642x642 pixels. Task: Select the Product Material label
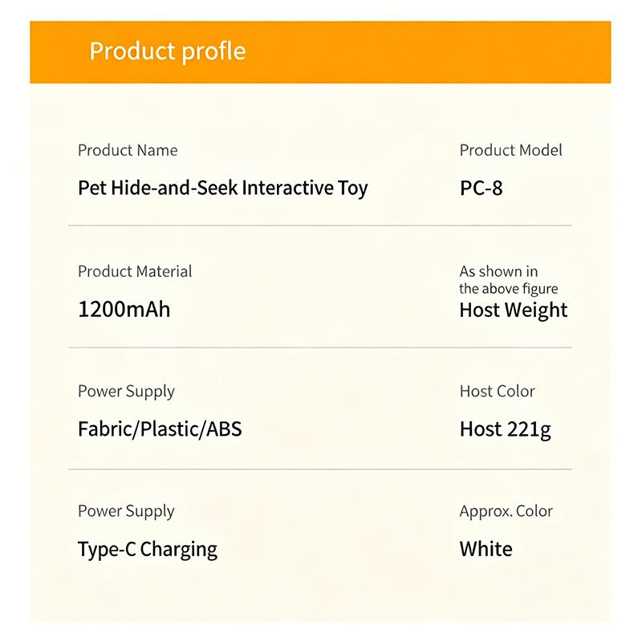135,271
